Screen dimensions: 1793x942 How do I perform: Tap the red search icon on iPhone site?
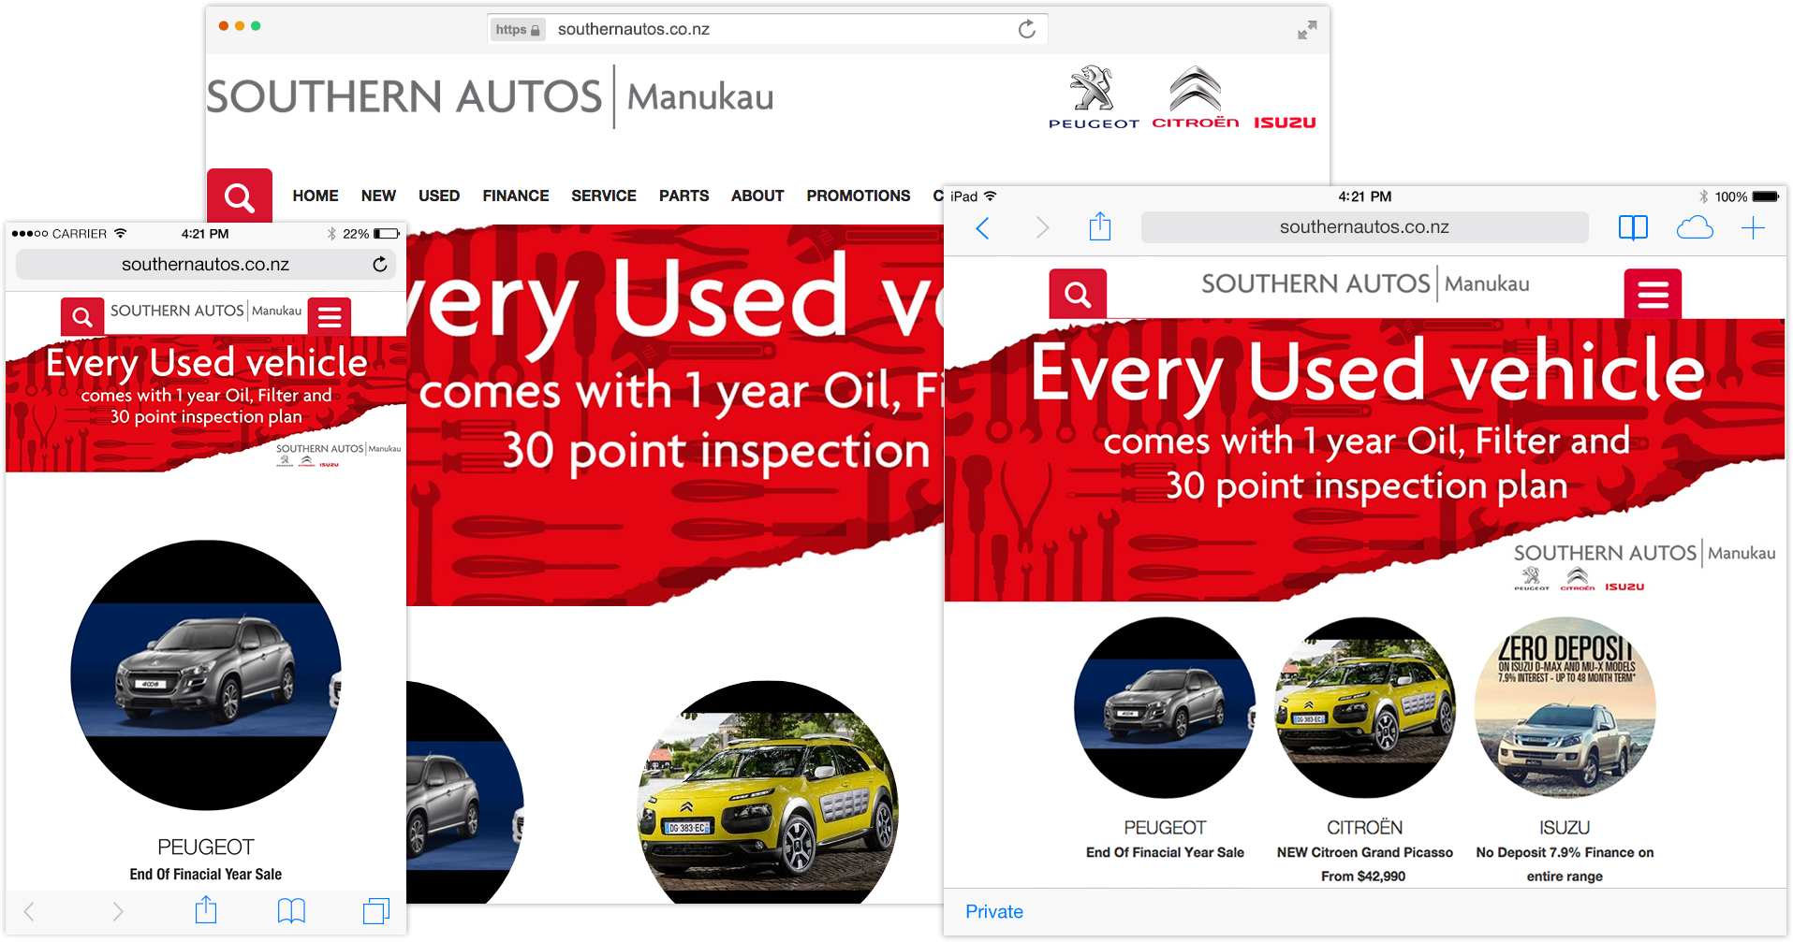[82, 317]
